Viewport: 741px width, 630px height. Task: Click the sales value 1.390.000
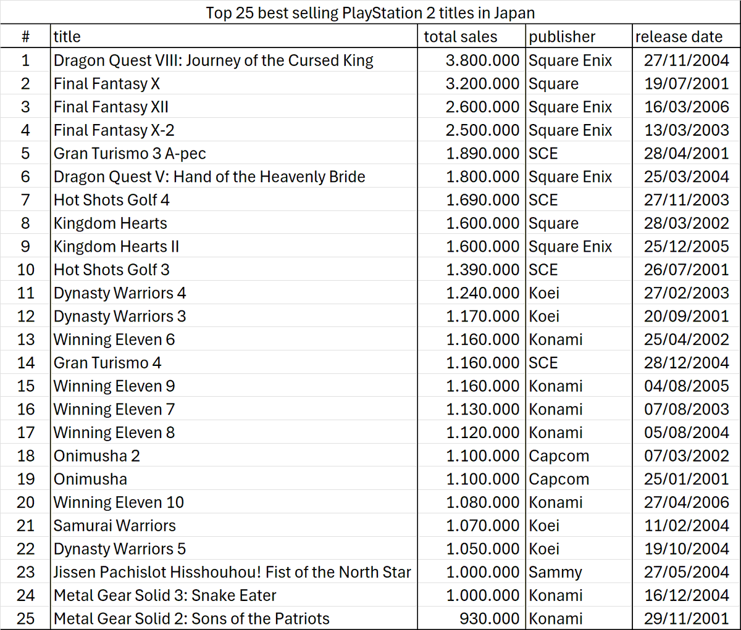tap(472, 270)
